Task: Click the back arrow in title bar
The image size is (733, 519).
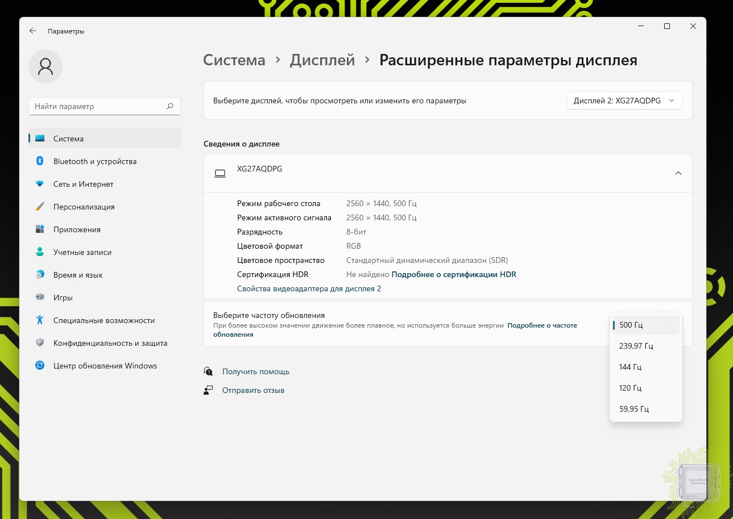Action: [x=33, y=31]
